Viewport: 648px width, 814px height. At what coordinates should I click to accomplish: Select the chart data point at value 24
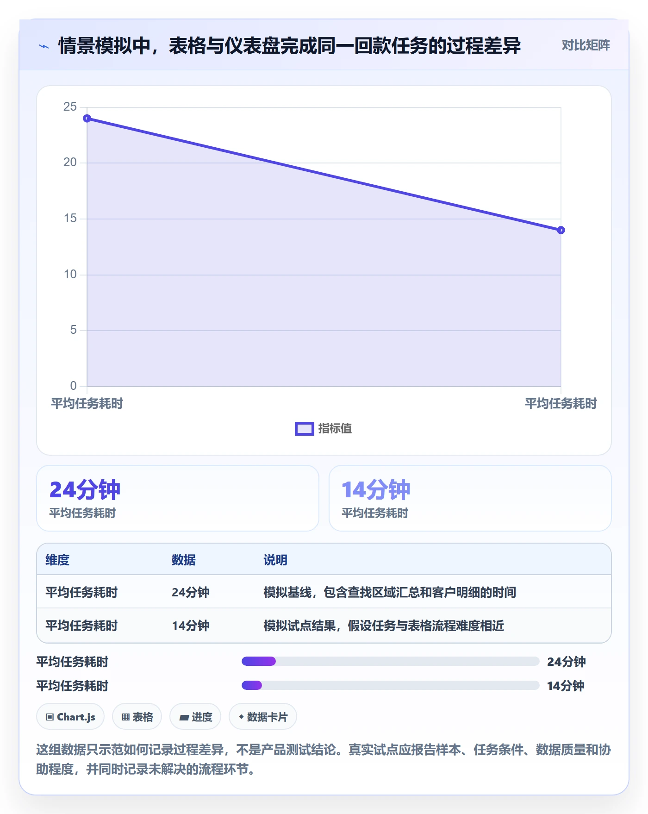click(x=87, y=119)
